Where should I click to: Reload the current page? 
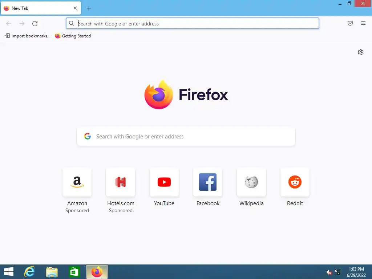click(35, 24)
